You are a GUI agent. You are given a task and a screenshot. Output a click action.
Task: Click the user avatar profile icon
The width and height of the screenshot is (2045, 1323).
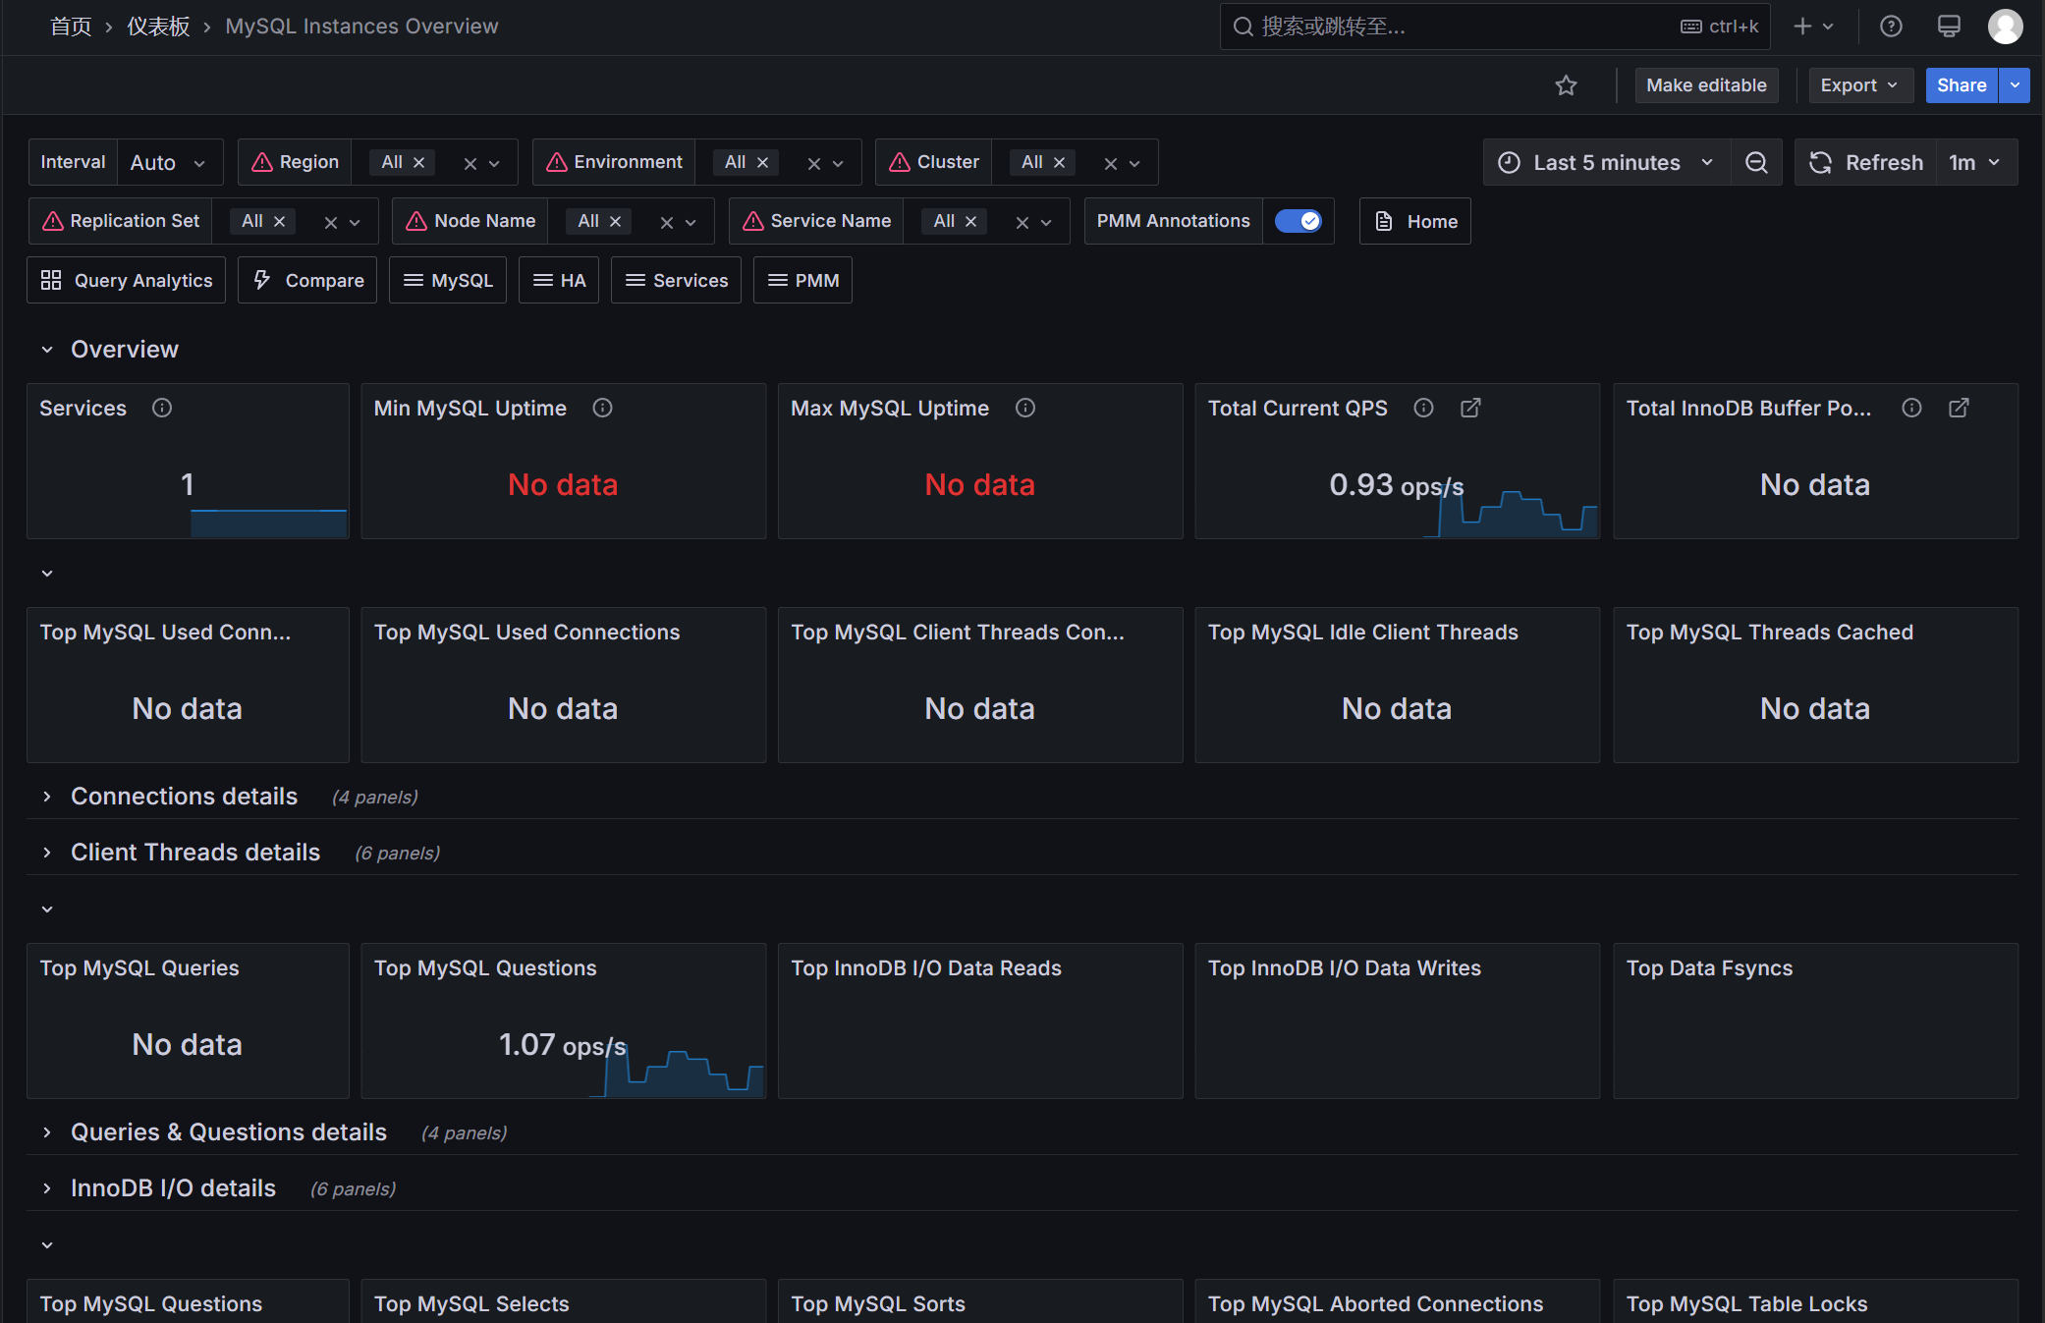[x=2005, y=27]
